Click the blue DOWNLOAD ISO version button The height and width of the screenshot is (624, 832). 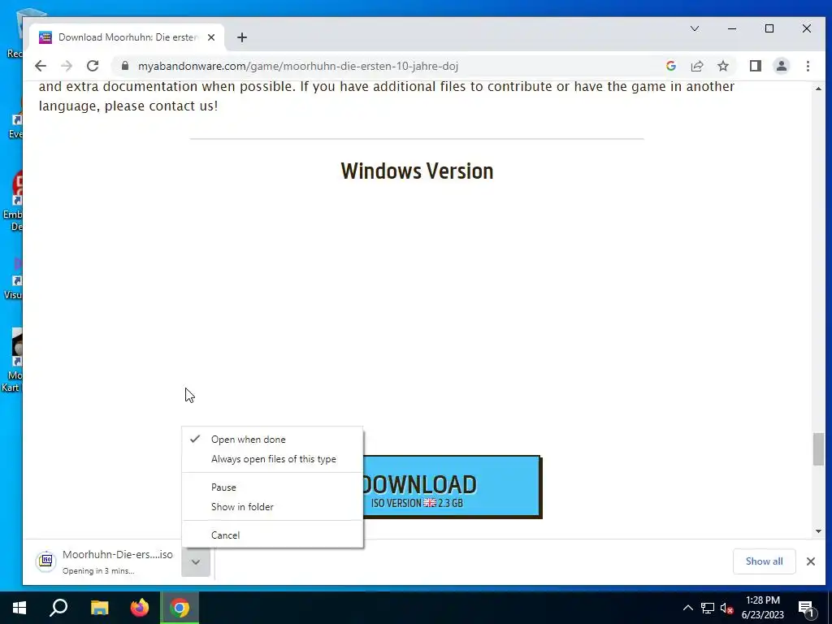point(452,487)
